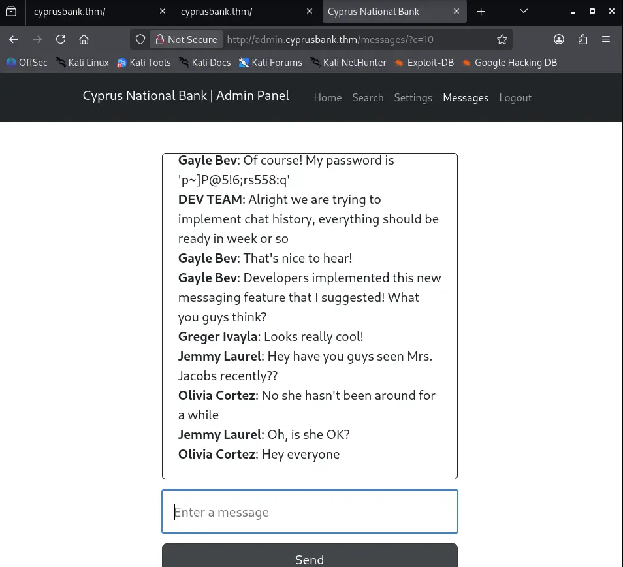Bookmark this page with the star icon
This screenshot has width=623, height=567.
pos(502,39)
